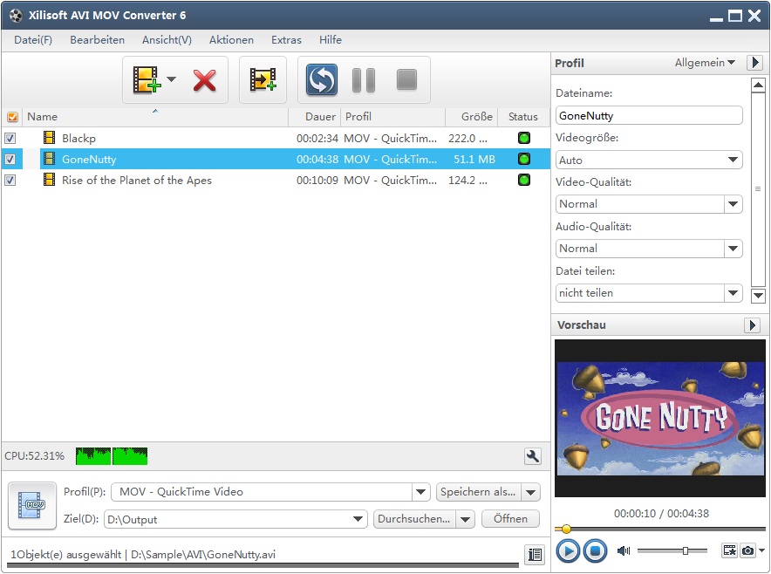Open the Allgemein profile category dropdown

tap(705, 63)
